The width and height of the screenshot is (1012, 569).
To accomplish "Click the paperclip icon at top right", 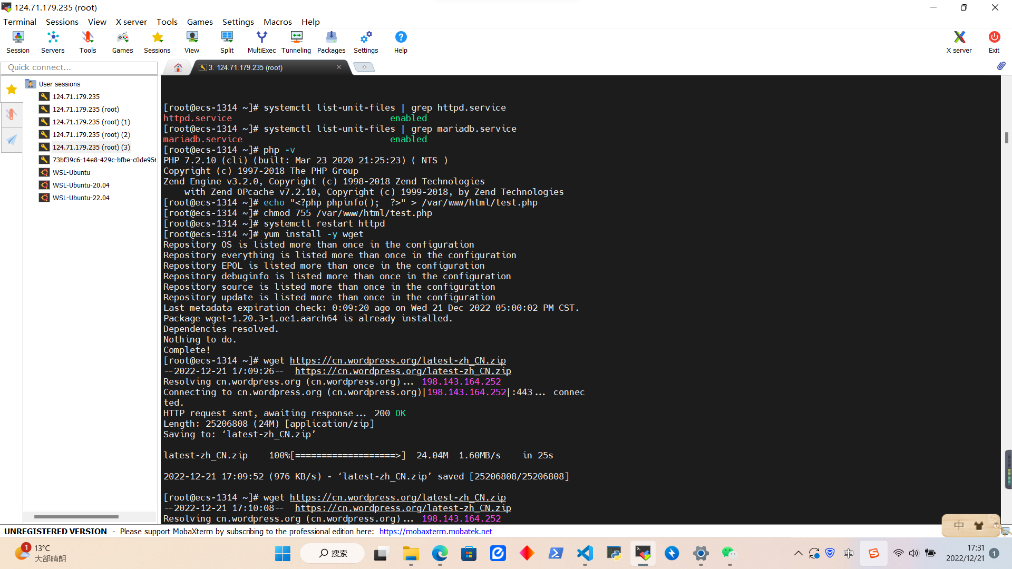I will tap(1001, 66).
